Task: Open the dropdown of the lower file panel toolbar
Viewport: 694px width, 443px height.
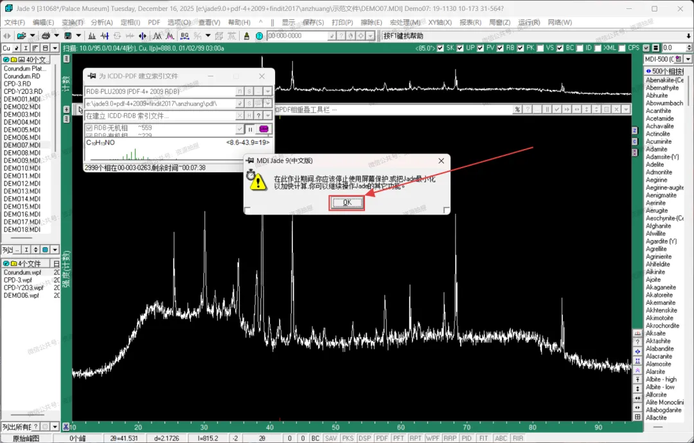Action: point(55,250)
